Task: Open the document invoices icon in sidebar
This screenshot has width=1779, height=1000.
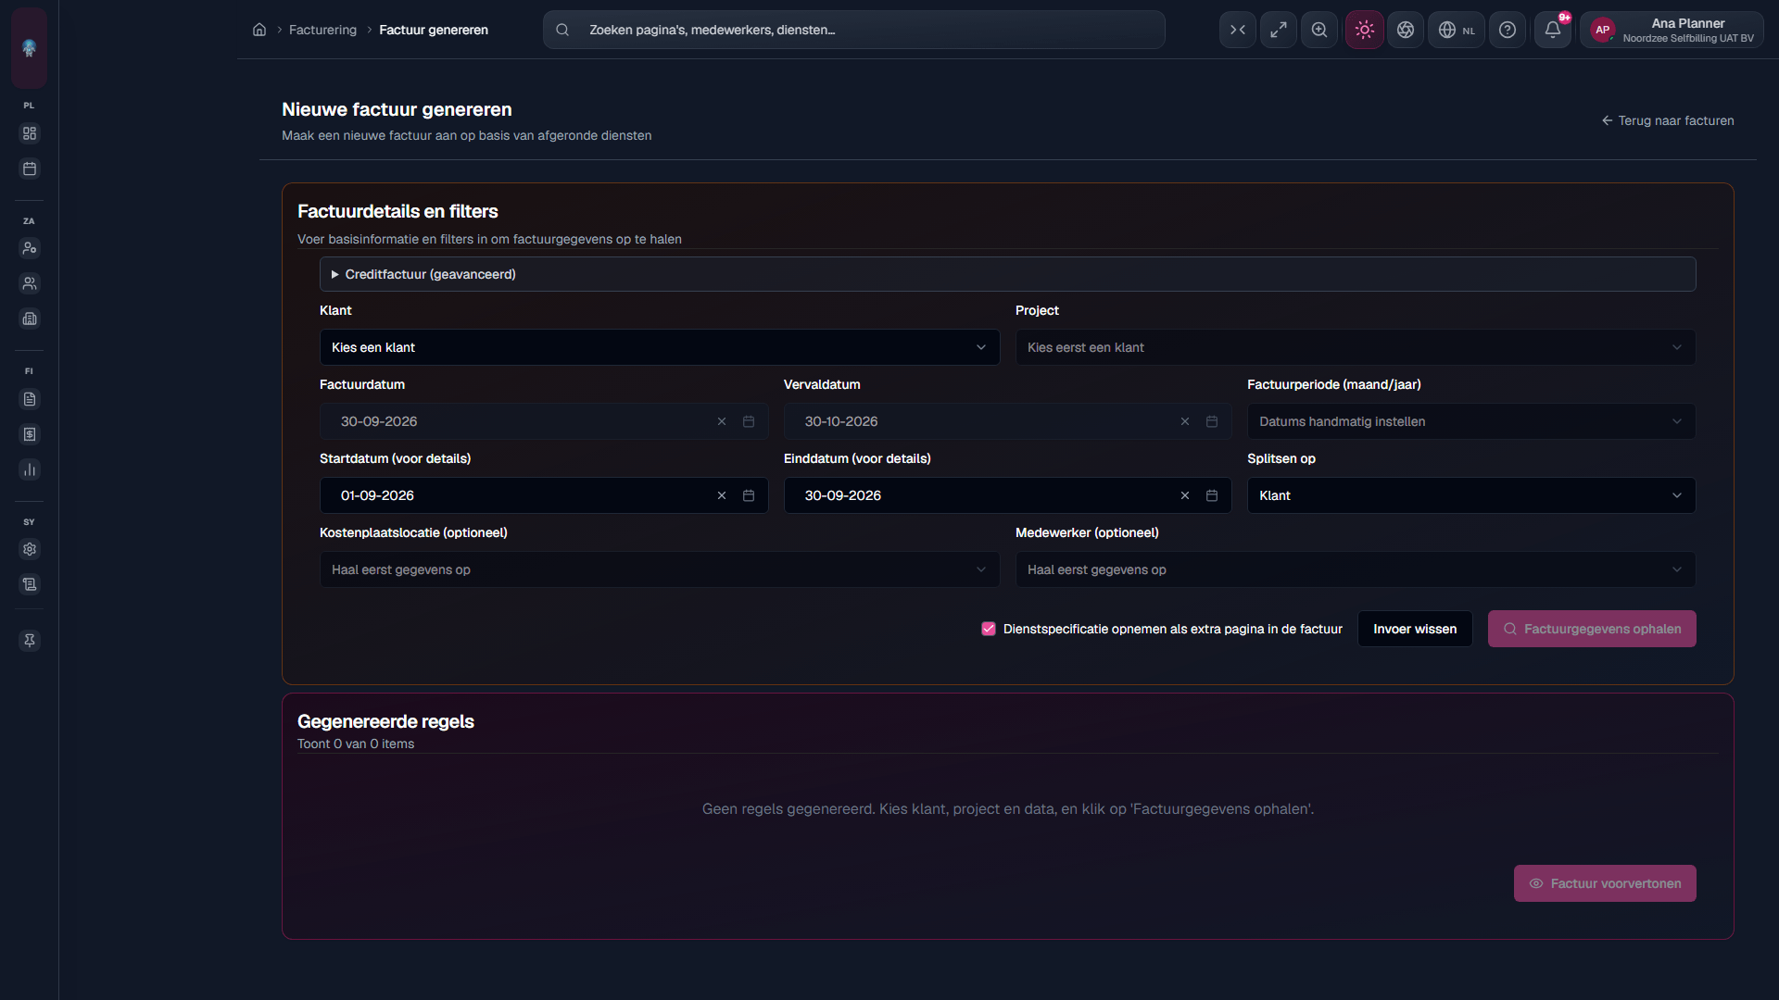Action: [x=30, y=399]
